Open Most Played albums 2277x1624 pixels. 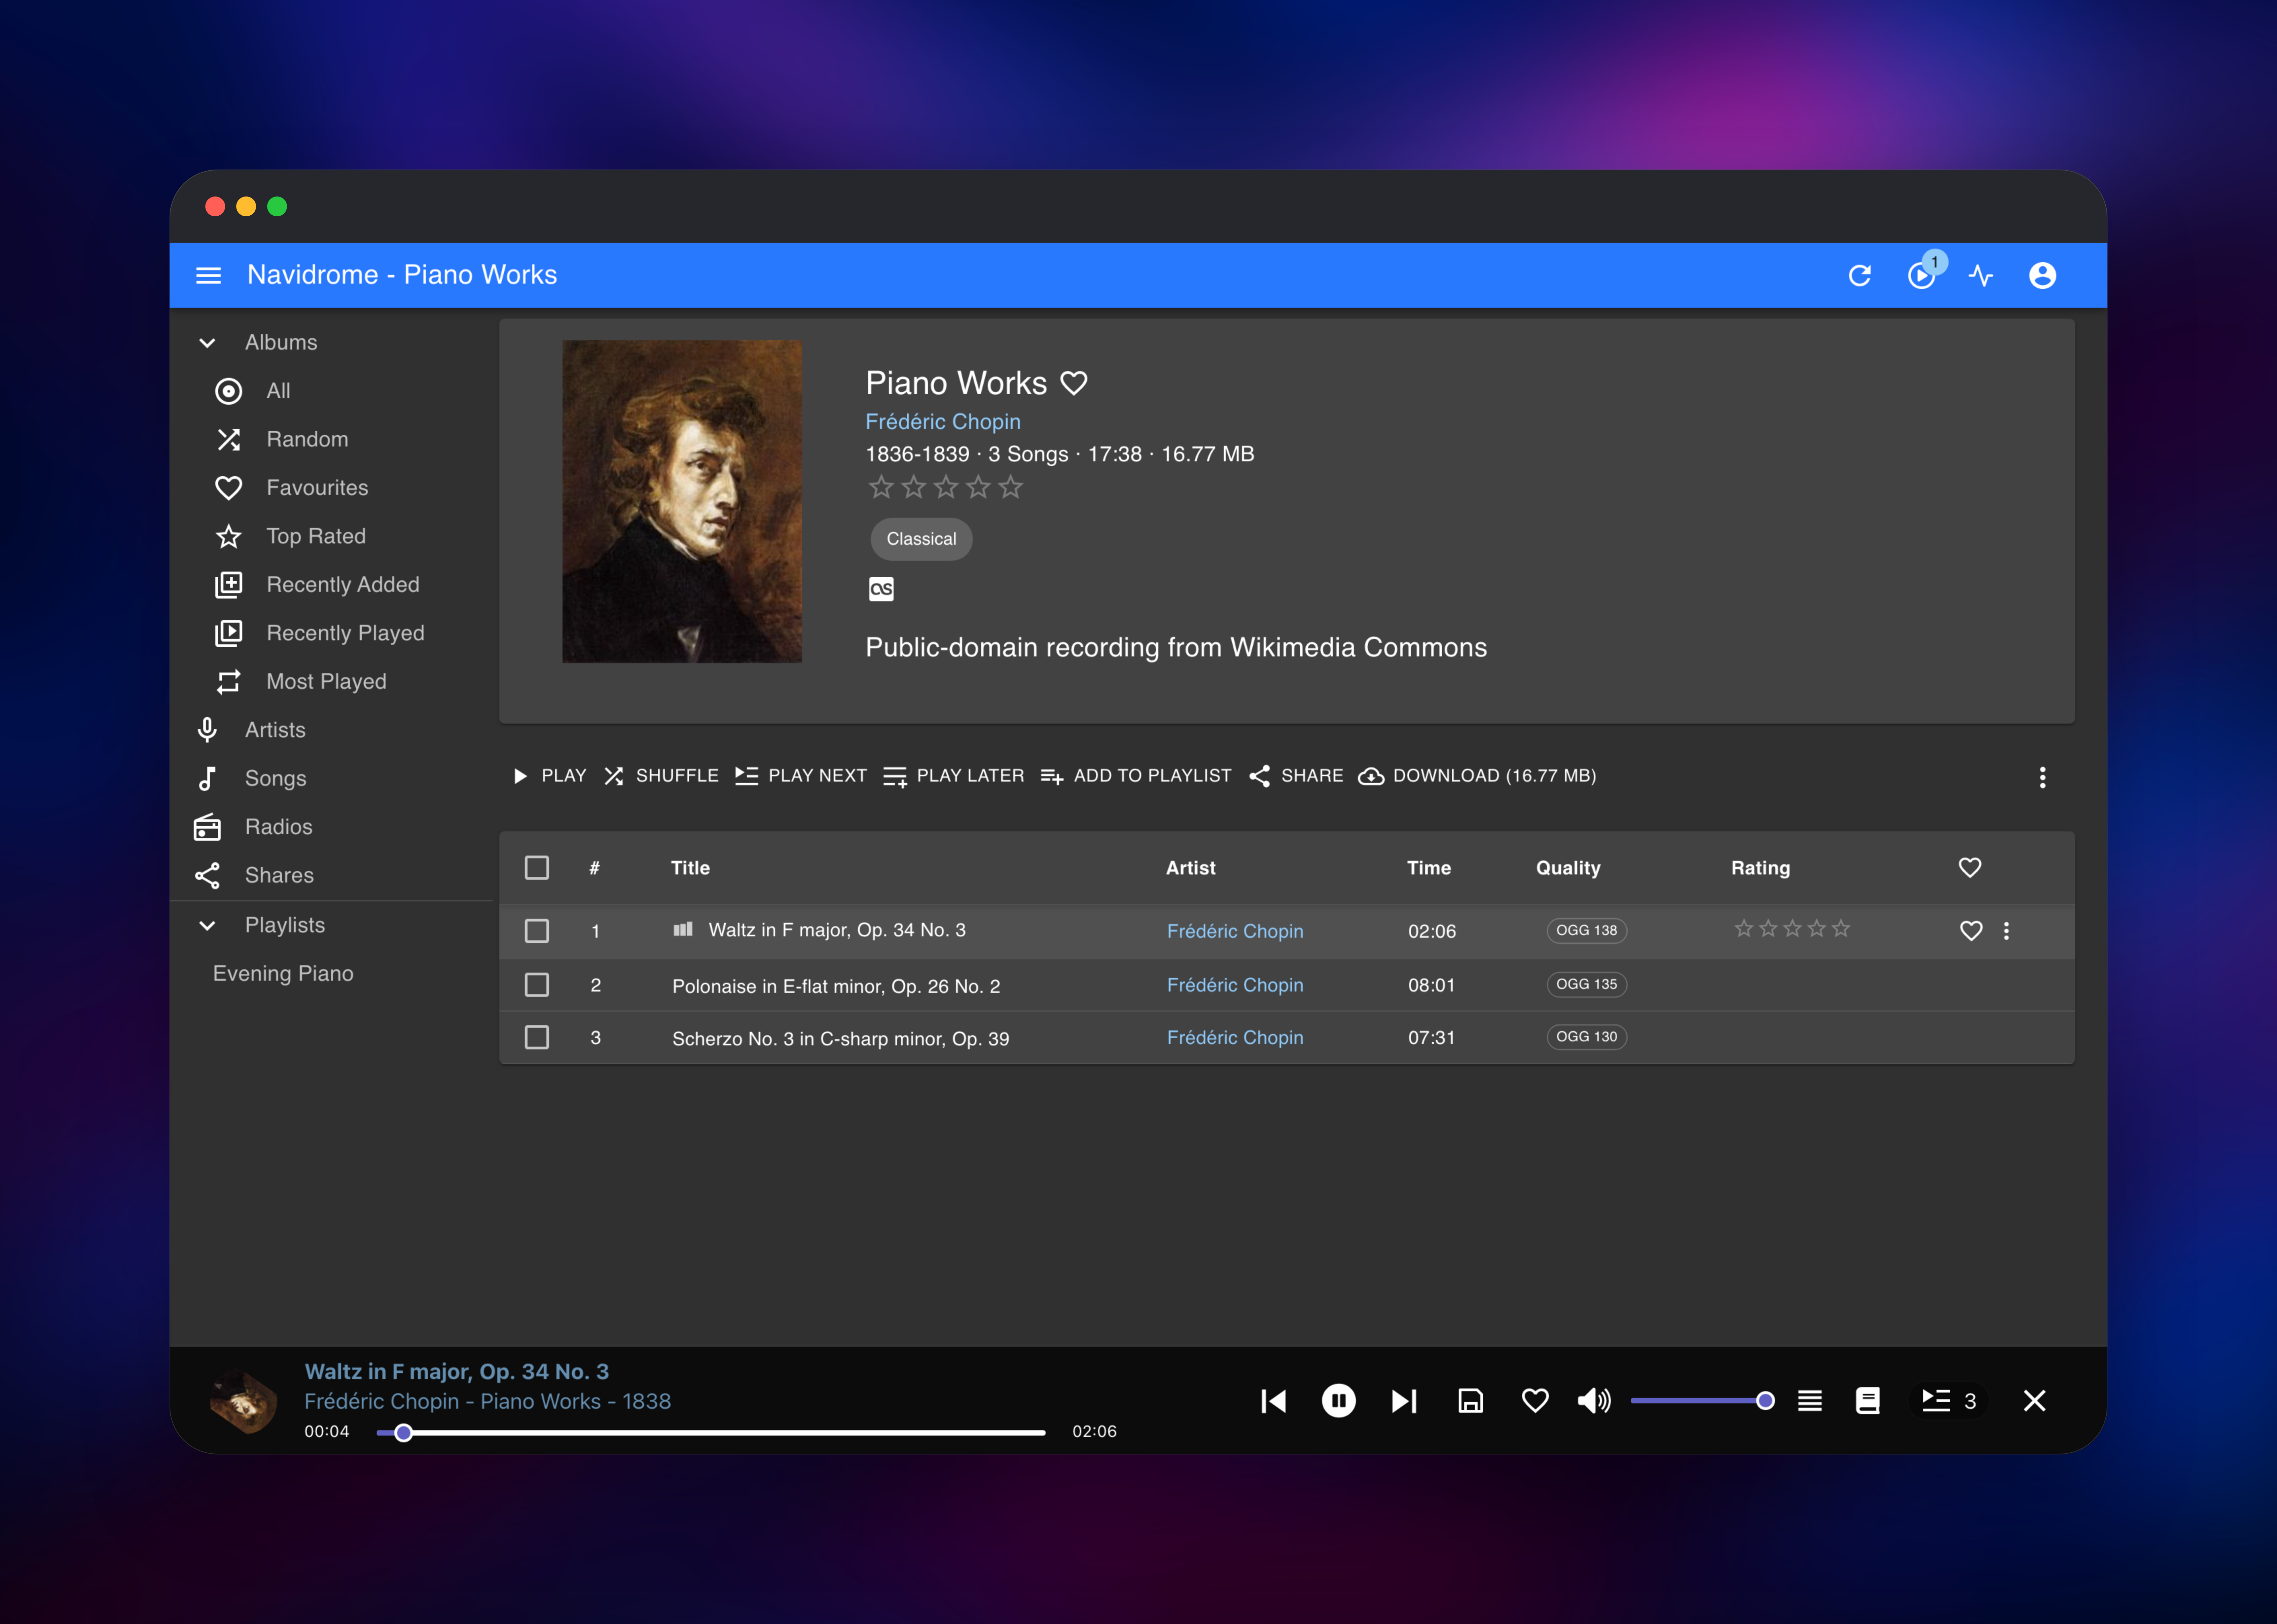pyautogui.click(x=331, y=682)
